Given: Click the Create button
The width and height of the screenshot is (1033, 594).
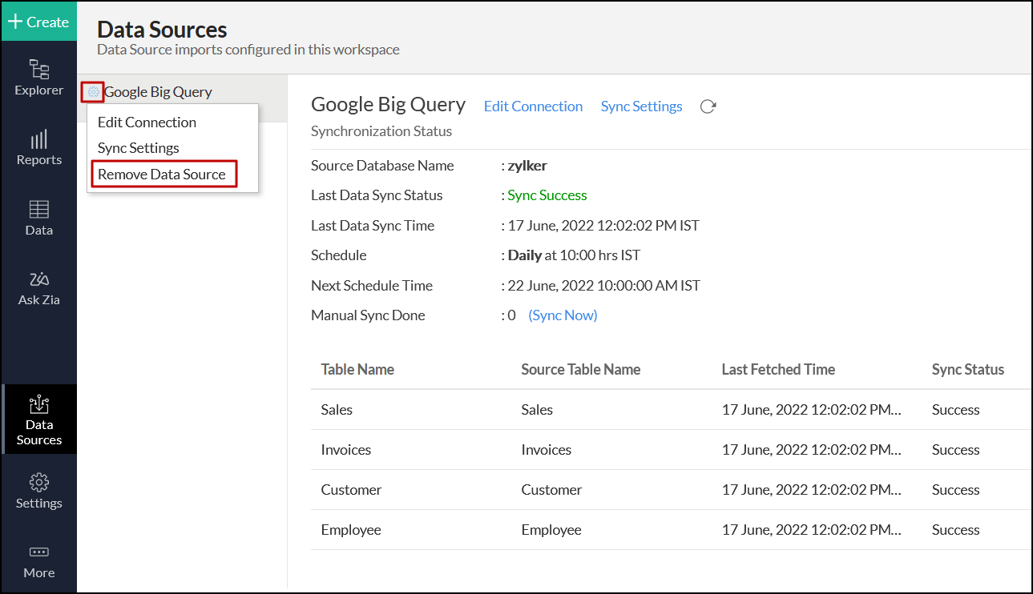Looking at the screenshot, I should tap(38, 22).
